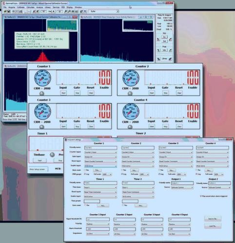Open Counter 1 Enable input dropdown
The width and height of the screenshot is (235, 243).
(x=100, y=166)
